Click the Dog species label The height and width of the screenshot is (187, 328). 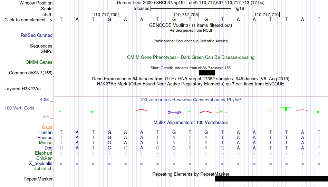(x=48, y=148)
